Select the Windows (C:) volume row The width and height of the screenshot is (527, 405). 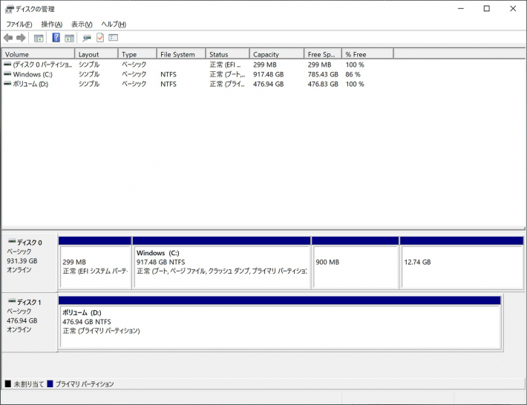tap(33, 74)
